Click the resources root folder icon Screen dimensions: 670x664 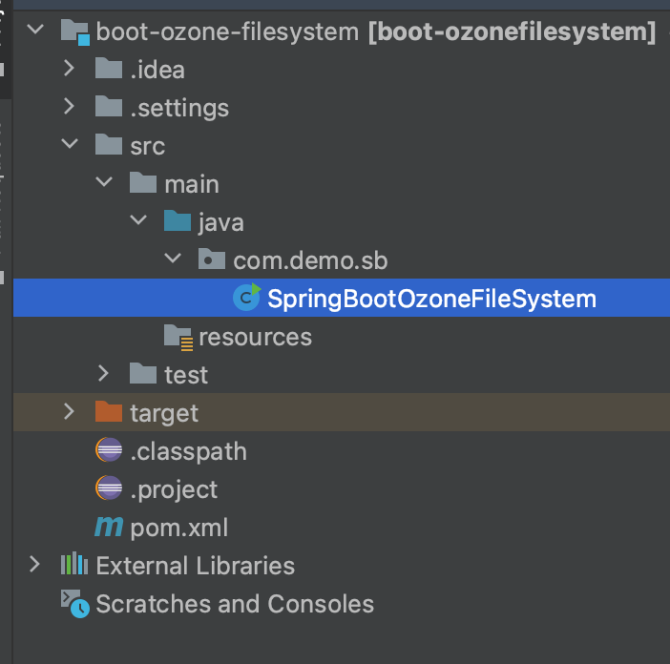tap(178, 338)
